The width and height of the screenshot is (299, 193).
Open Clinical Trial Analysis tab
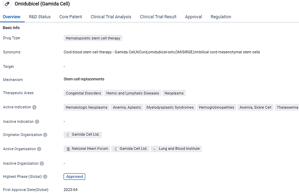coord(111,17)
